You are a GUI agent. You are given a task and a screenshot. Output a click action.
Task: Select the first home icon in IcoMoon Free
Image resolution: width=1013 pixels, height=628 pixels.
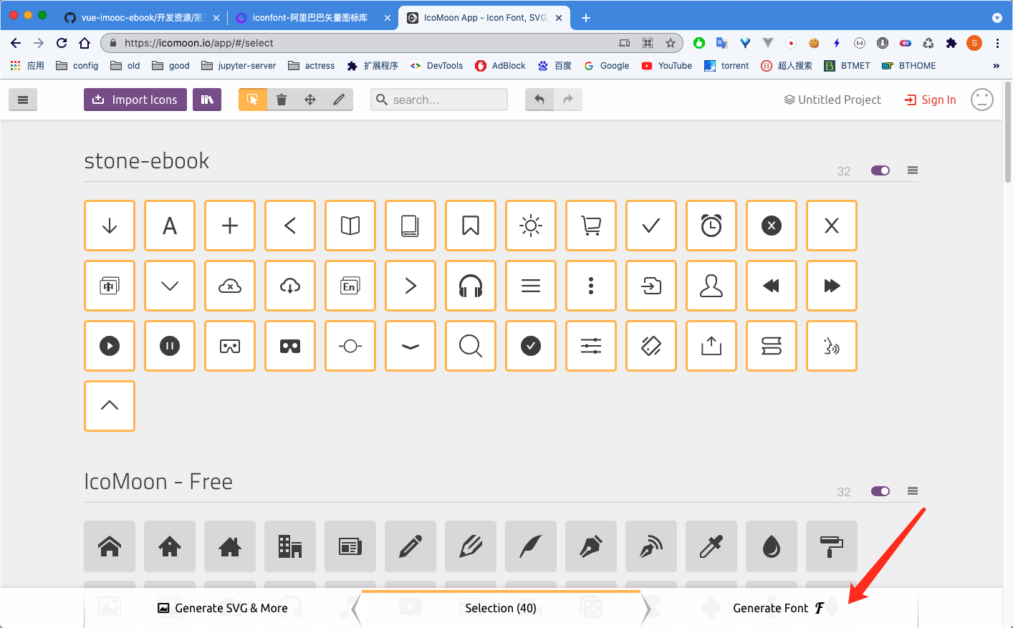tap(110, 546)
